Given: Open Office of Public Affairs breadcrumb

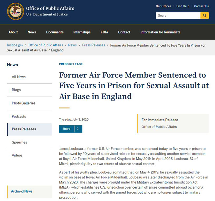Looking at the screenshot, I should point(46,45).
